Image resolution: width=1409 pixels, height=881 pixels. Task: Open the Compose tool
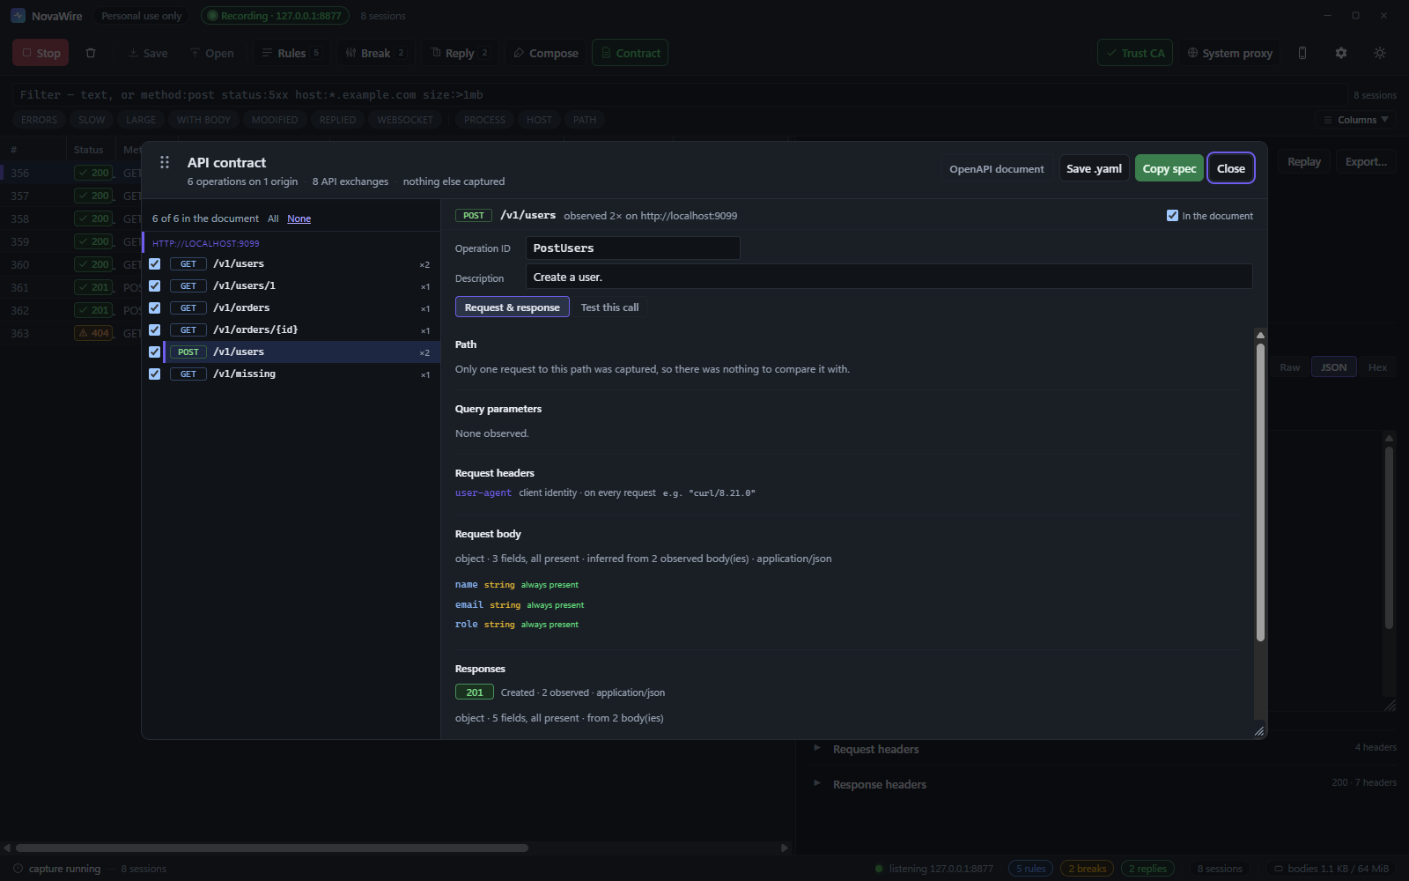(x=546, y=53)
